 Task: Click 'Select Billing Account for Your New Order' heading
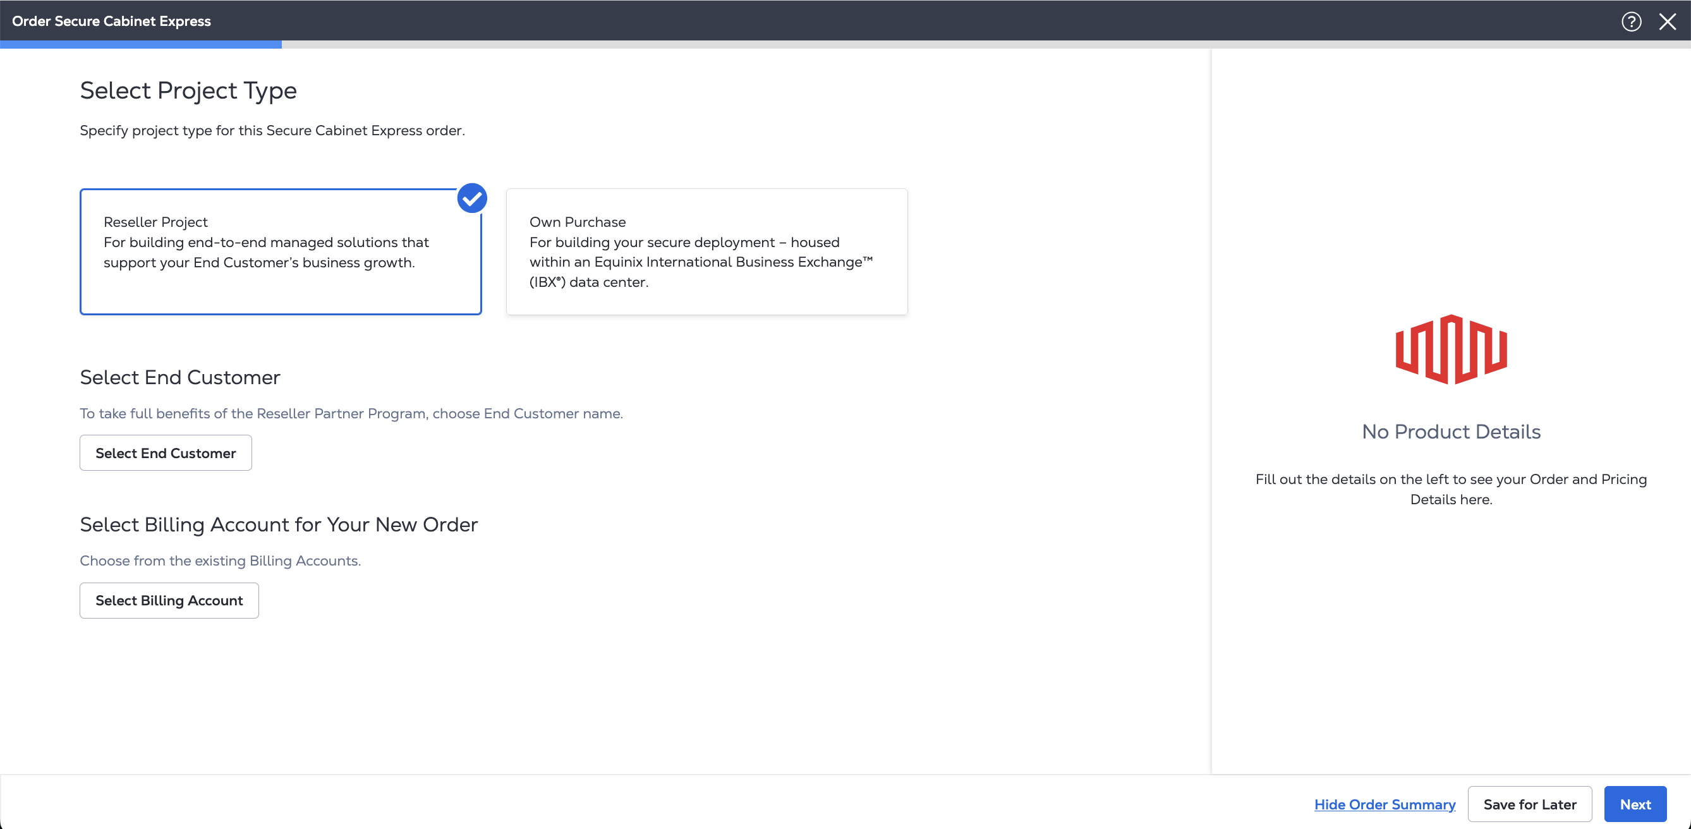pyautogui.click(x=279, y=525)
